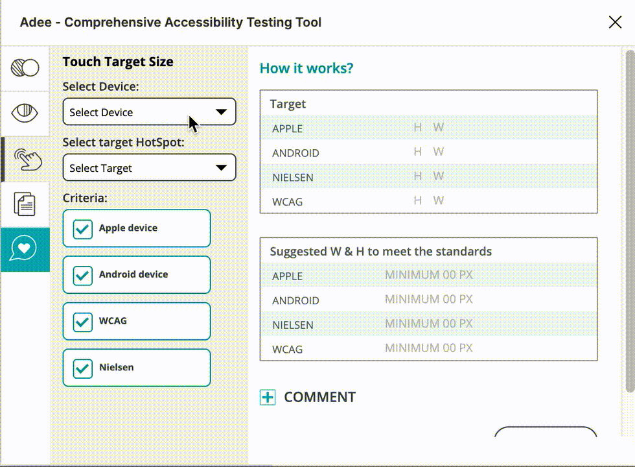Click the How it works heading
This screenshot has width=635, height=467.
[x=306, y=68]
